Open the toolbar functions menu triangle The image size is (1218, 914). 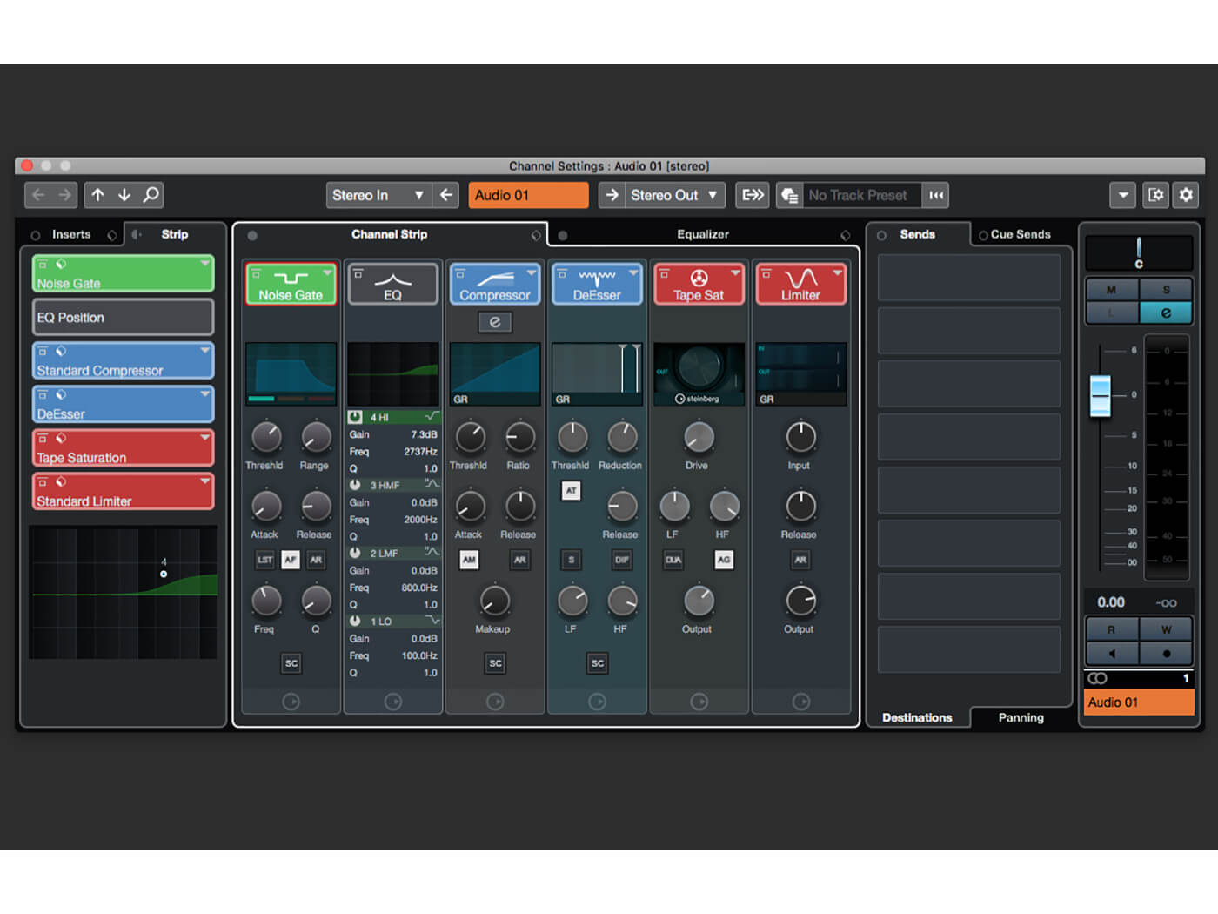(1123, 195)
